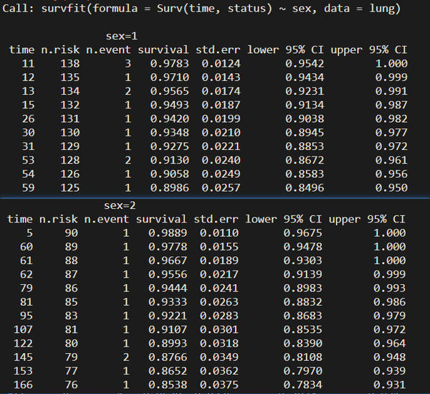Viewport: 430px width, 394px height.
Task: Click upper CI value 0.931 at time 166
Action: (389, 385)
